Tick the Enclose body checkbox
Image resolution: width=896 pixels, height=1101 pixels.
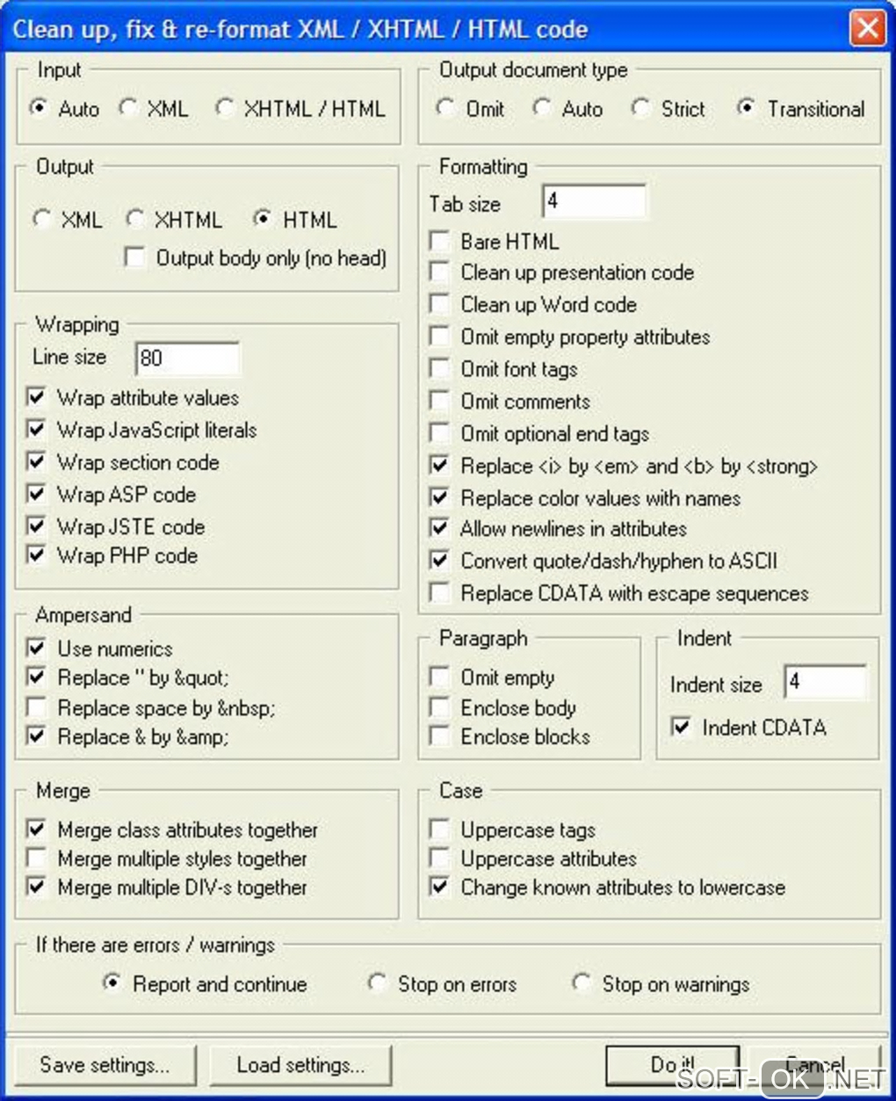439,707
